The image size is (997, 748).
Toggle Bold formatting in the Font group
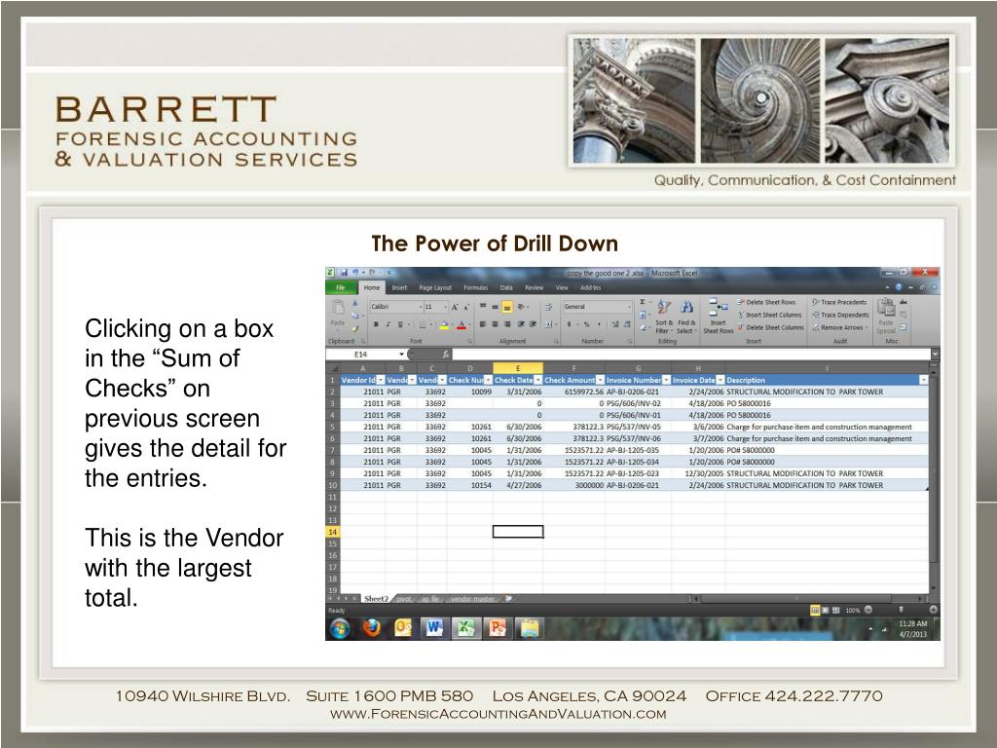pyautogui.click(x=376, y=324)
